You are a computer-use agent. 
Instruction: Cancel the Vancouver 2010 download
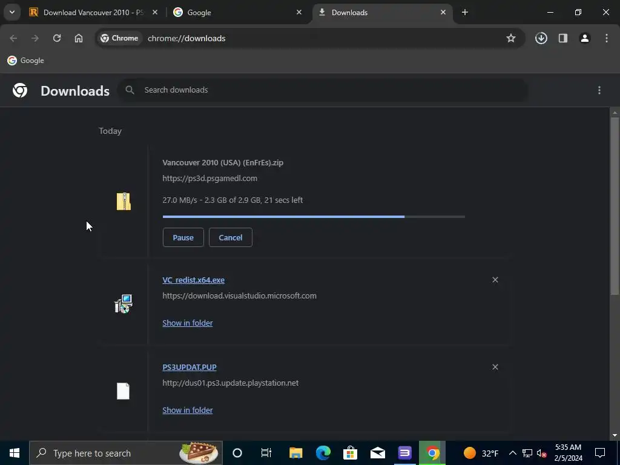(231, 237)
